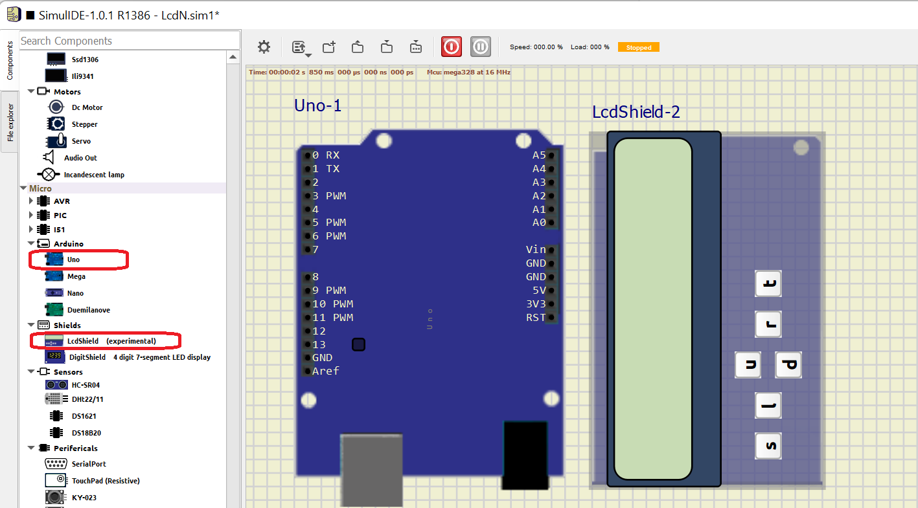Pick the DS18B20 chip icon
This screenshot has height=508, width=918.
(x=56, y=433)
